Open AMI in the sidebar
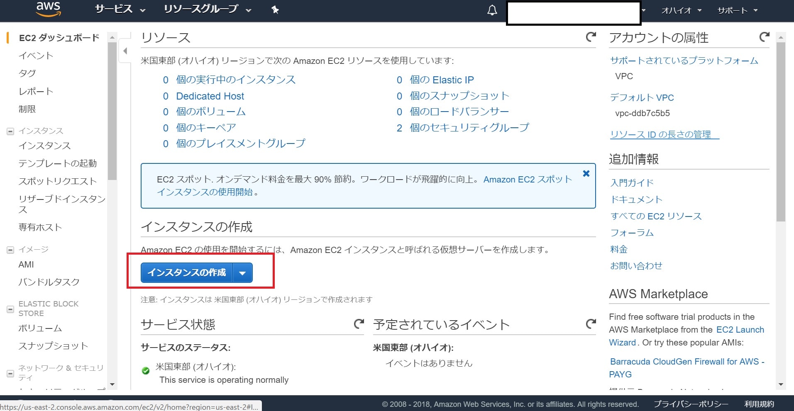The width and height of the screenshot is (794, 411). coord(26,265)
